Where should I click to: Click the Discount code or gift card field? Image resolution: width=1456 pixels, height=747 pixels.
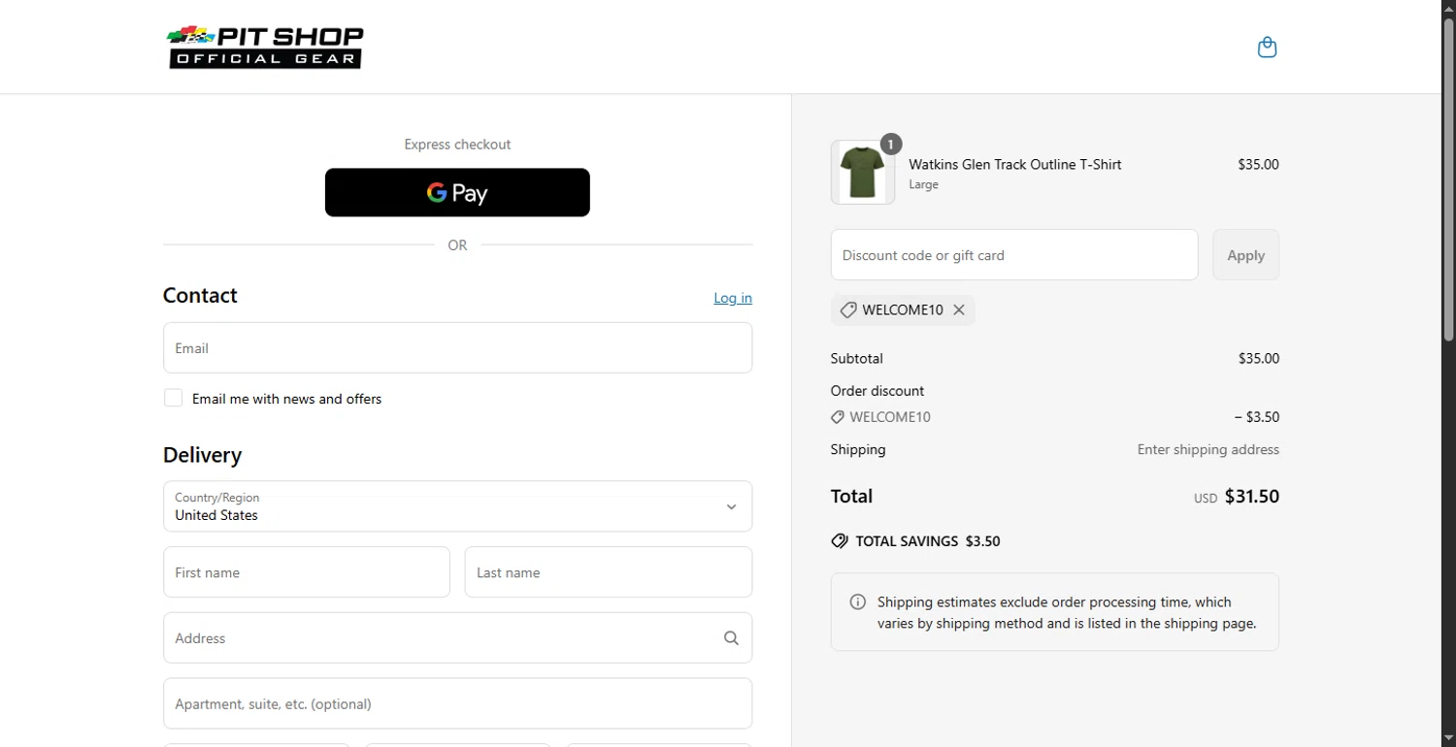(x=1013, y=255)
